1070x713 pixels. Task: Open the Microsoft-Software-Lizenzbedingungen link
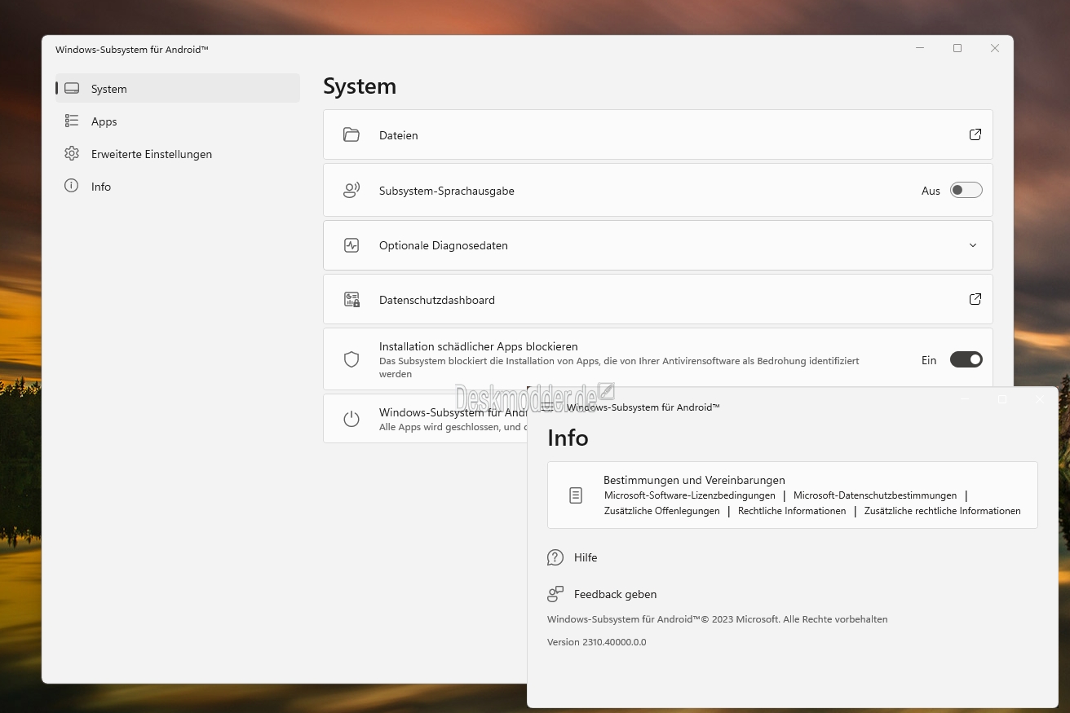pyautogui.click(x=690, y=495)
